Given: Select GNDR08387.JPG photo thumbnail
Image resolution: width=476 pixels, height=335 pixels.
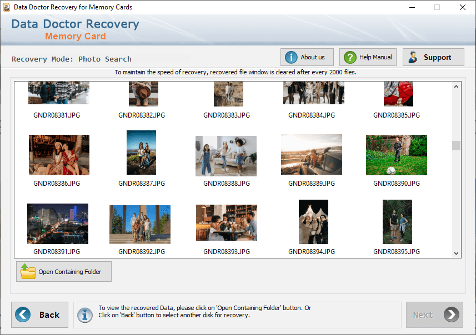Looking at the screenshot, I should 141,153.
